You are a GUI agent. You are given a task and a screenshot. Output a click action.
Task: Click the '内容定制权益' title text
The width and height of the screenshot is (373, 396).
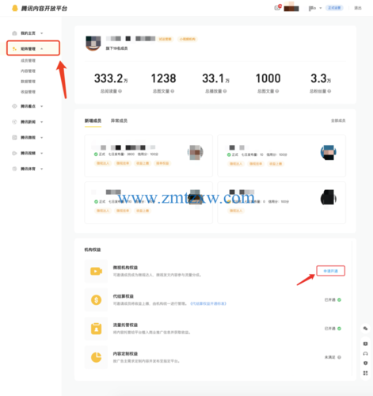pyautogui.click(x=125, y=354)
